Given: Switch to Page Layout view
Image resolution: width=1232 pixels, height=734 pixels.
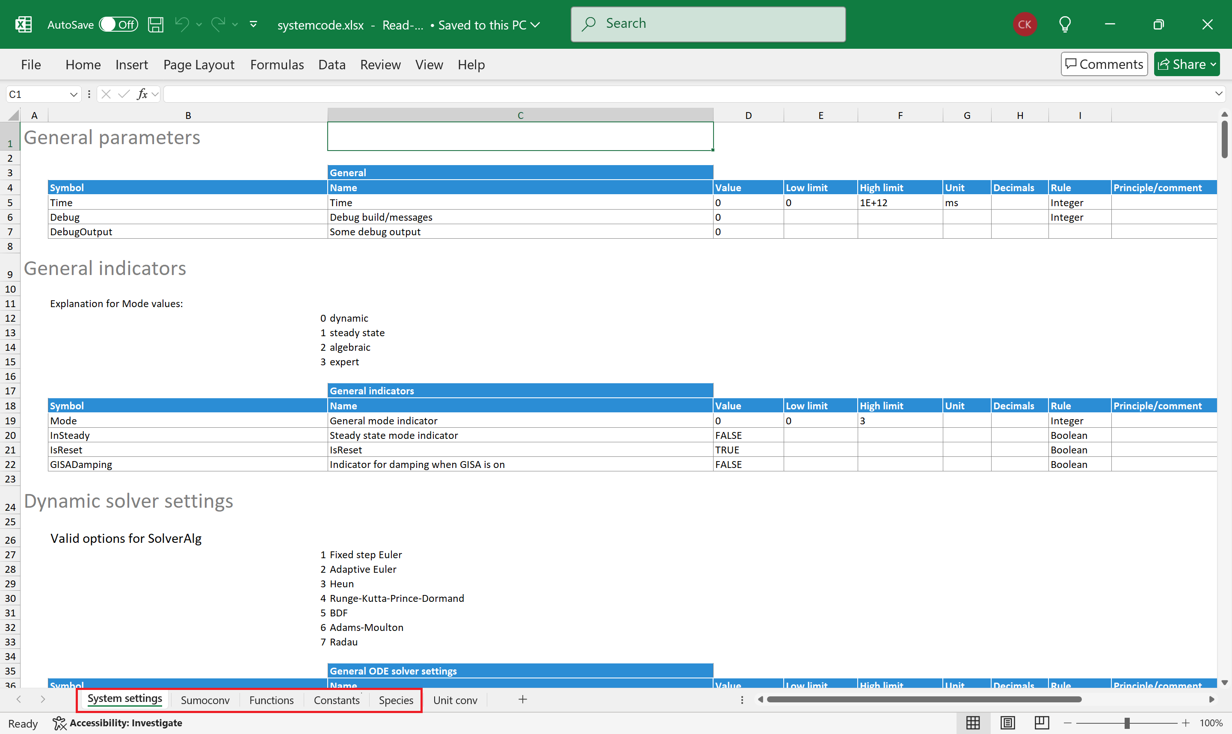Looking at the screenshot, I should pyautogui.click(x=1007, y=723).
